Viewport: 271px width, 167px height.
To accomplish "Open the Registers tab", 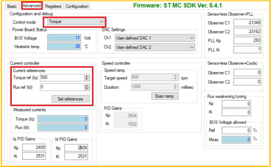I will pos(53,6).
